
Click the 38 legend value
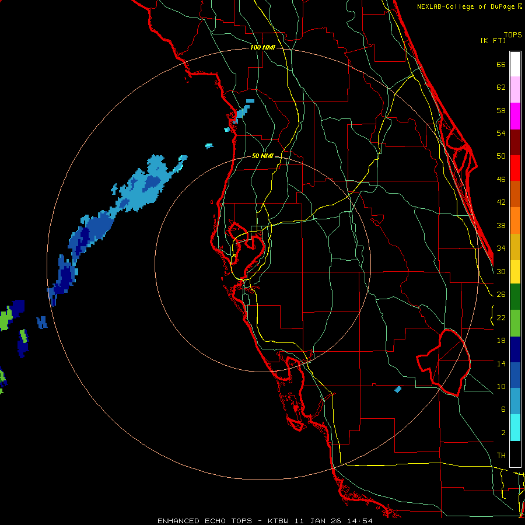[x=501, y=225]
